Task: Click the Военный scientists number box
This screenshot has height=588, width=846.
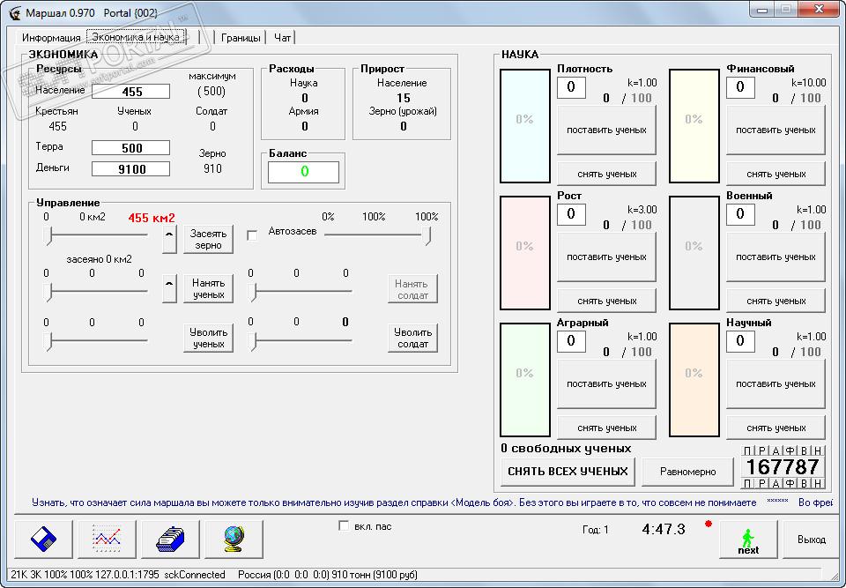Action: click(740, 214)
